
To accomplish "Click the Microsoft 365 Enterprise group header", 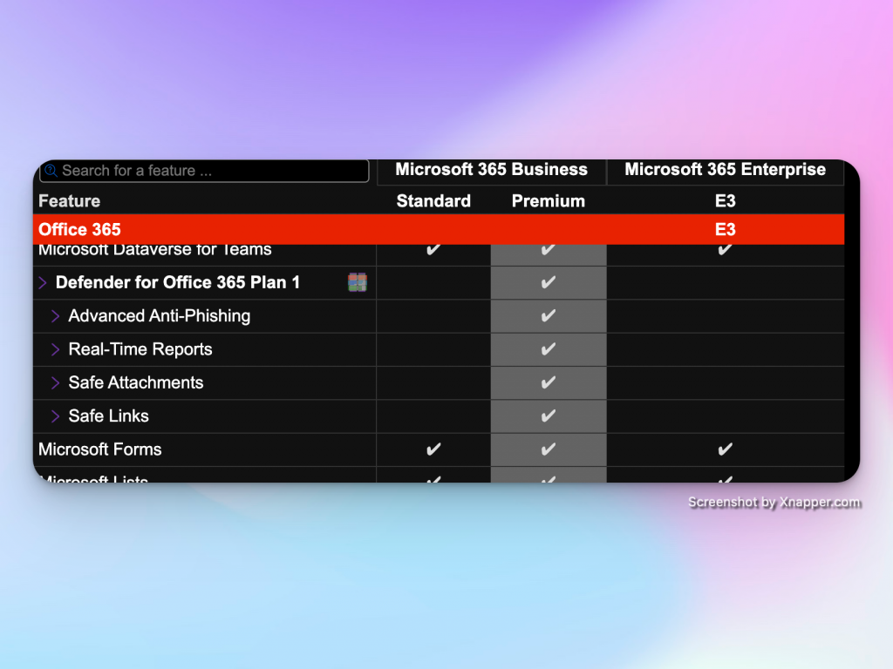I will tap(725, 170).
